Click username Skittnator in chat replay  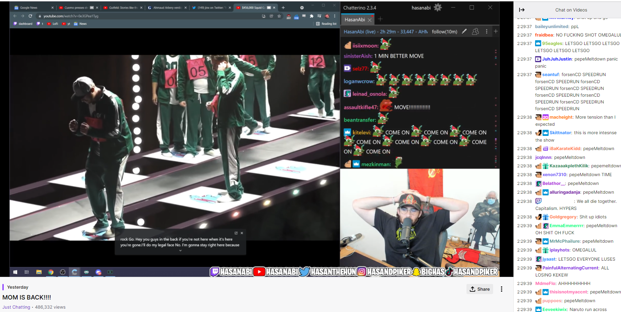pos(560,133)
